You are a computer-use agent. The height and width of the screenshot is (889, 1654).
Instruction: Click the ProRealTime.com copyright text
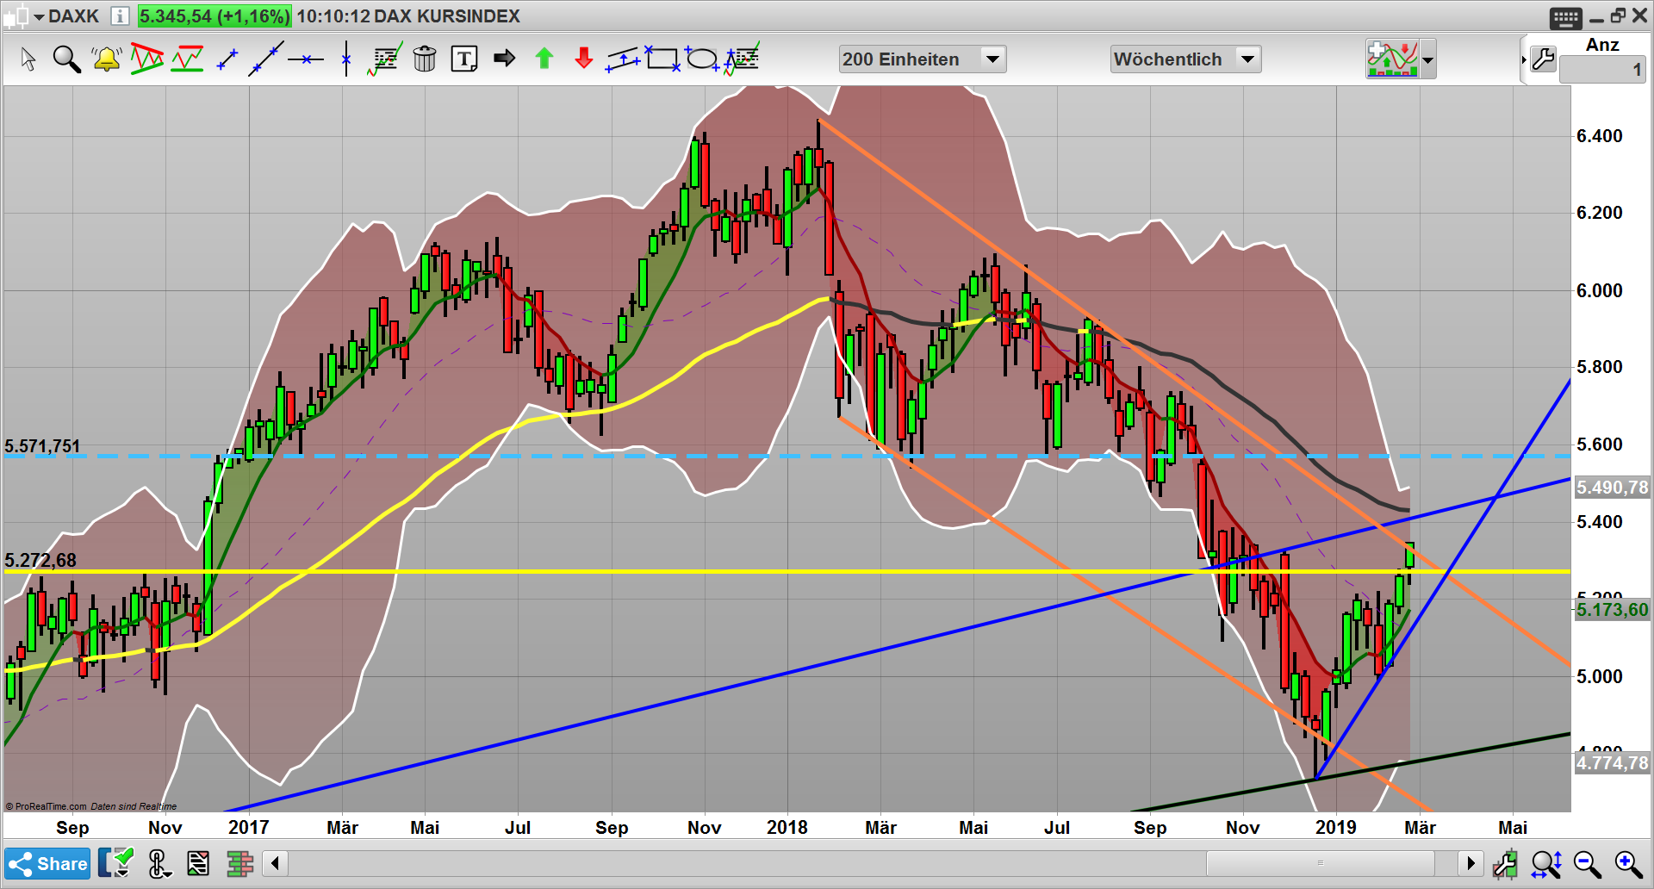pos(46,807)
